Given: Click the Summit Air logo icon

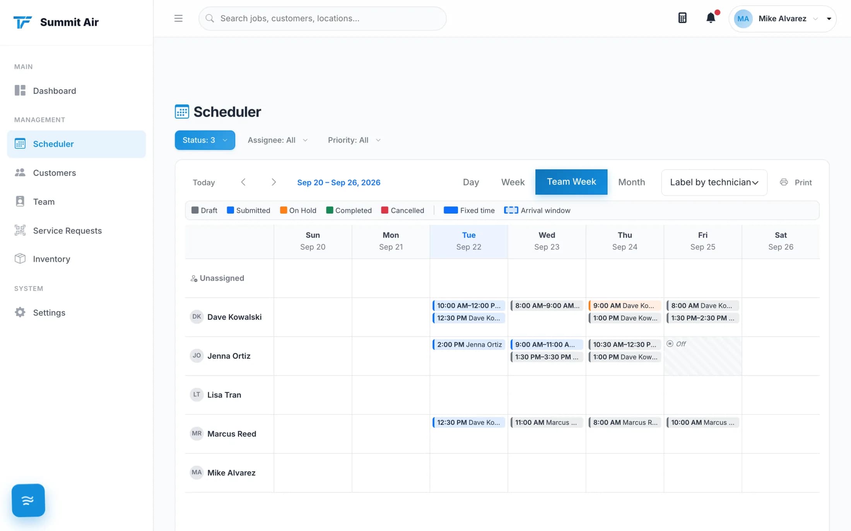Looking at the screenshot, I should tap(22, 22).
